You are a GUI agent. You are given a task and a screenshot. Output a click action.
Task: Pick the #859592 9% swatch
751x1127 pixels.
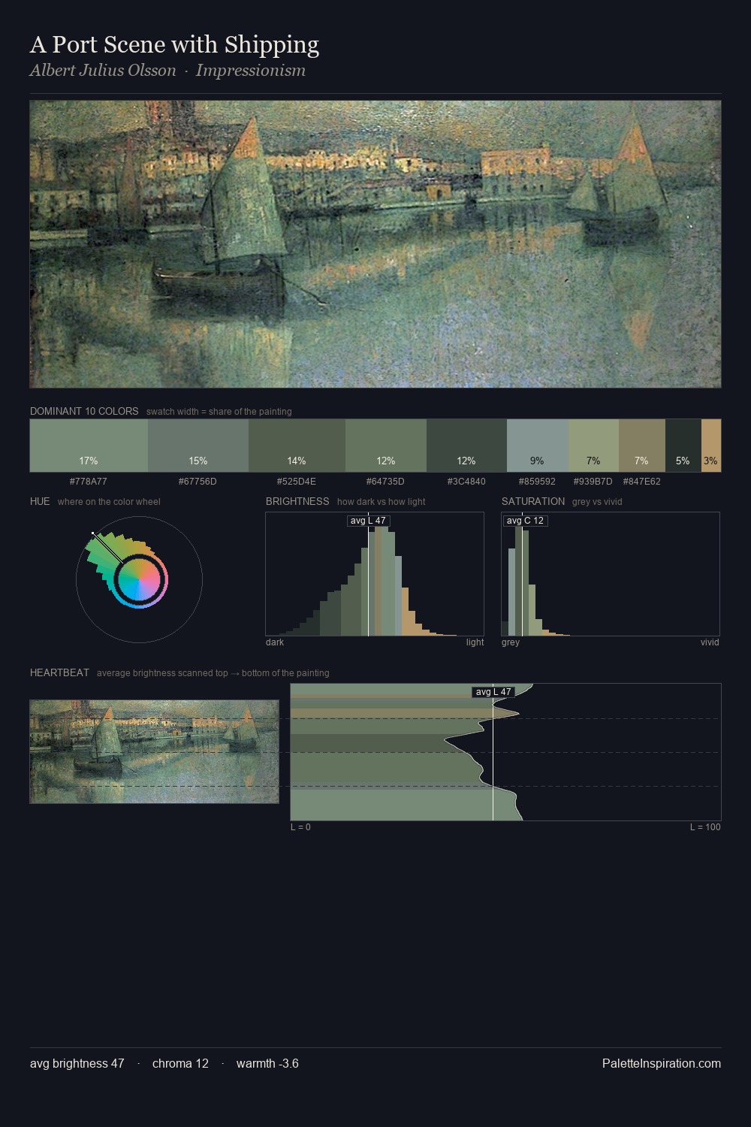coord(537,446)
